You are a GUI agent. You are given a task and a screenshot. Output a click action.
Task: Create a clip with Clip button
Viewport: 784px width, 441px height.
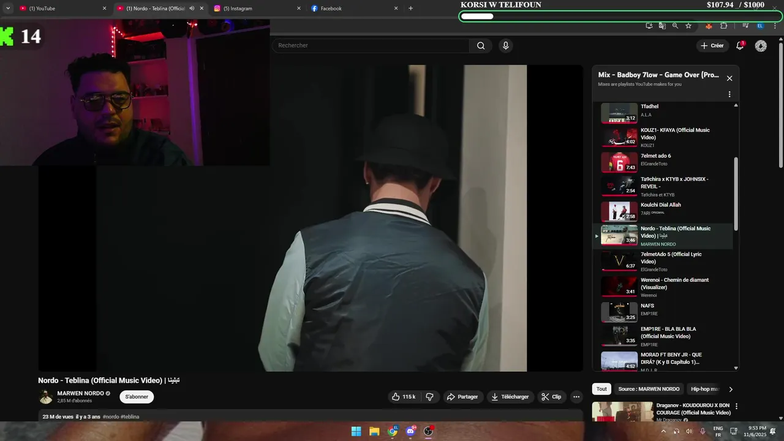coord(551,397)
